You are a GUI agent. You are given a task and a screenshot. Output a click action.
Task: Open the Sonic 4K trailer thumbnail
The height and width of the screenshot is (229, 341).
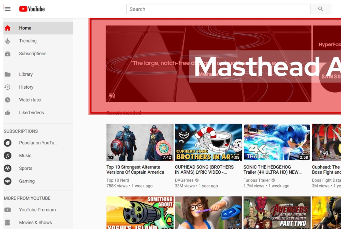tap(277, 142)
